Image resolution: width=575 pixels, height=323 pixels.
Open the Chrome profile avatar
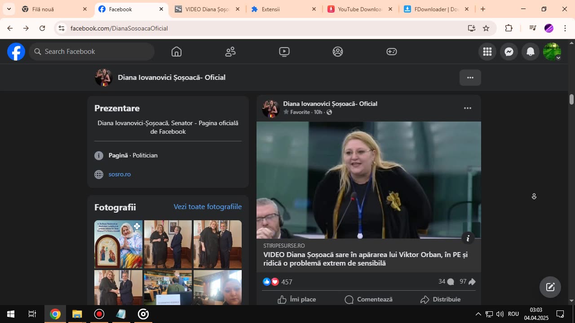(x=548, y=28)
